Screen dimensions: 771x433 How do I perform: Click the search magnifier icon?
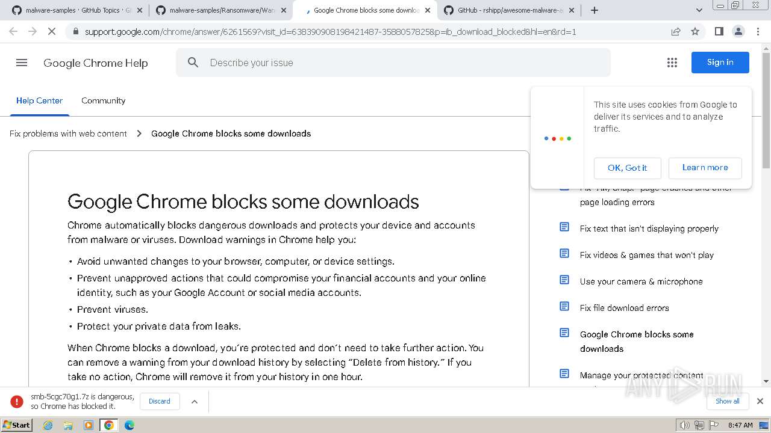[x=193, y=63]
